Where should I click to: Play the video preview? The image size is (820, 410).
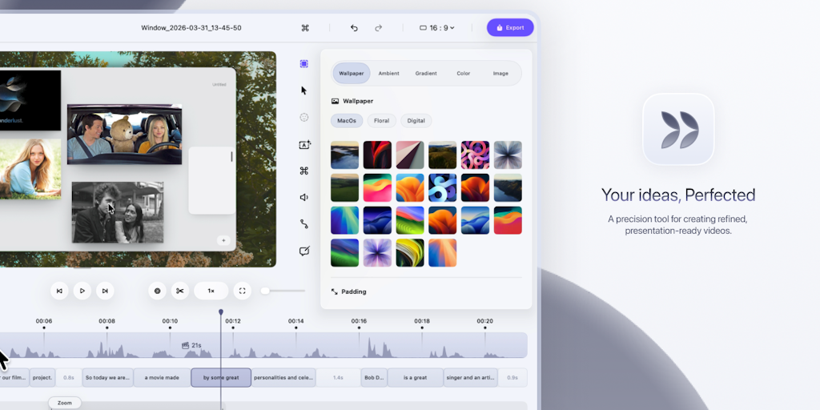(82, 291)
